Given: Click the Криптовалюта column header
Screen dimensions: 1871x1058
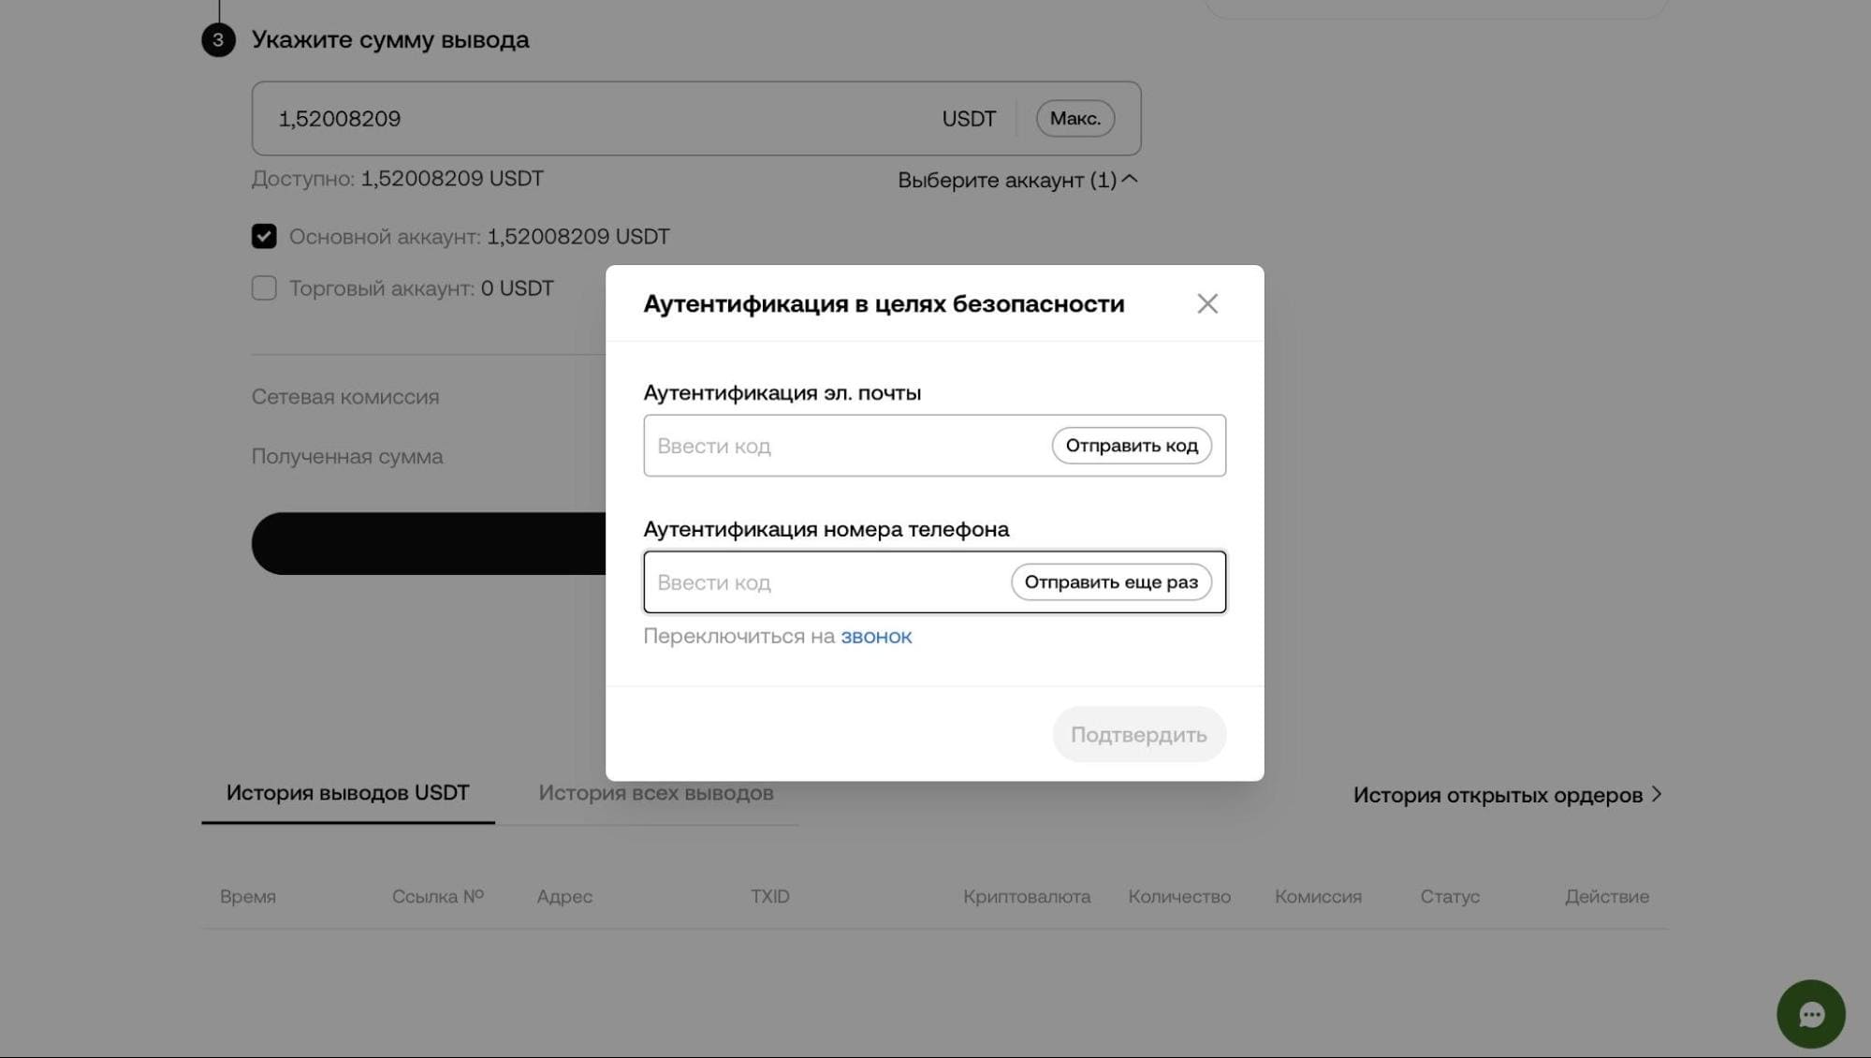Looking at the screenshot, I should coord(1027,897).
